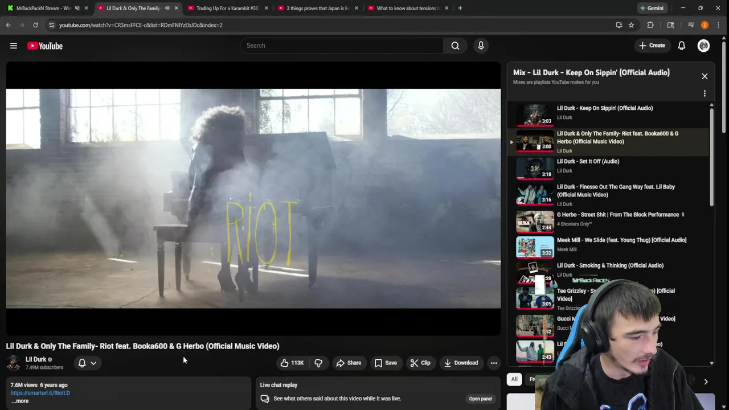Start voice search with the microphone
The height and width of the screenshot is (410, 729).
pos(481,46)
